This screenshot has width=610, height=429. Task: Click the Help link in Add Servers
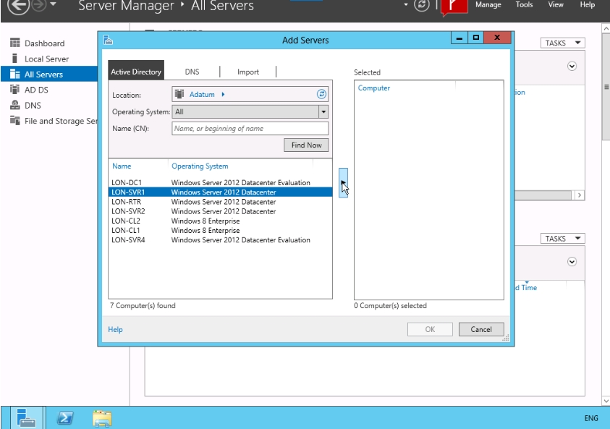[115, 329]
